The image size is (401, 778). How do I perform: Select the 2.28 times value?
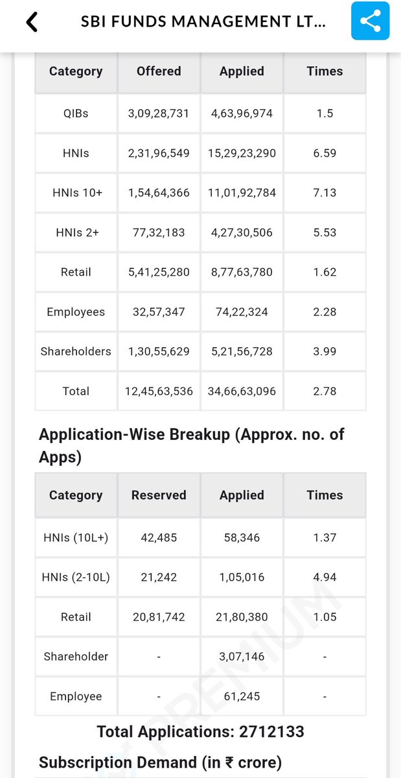(x=325, y=311)
